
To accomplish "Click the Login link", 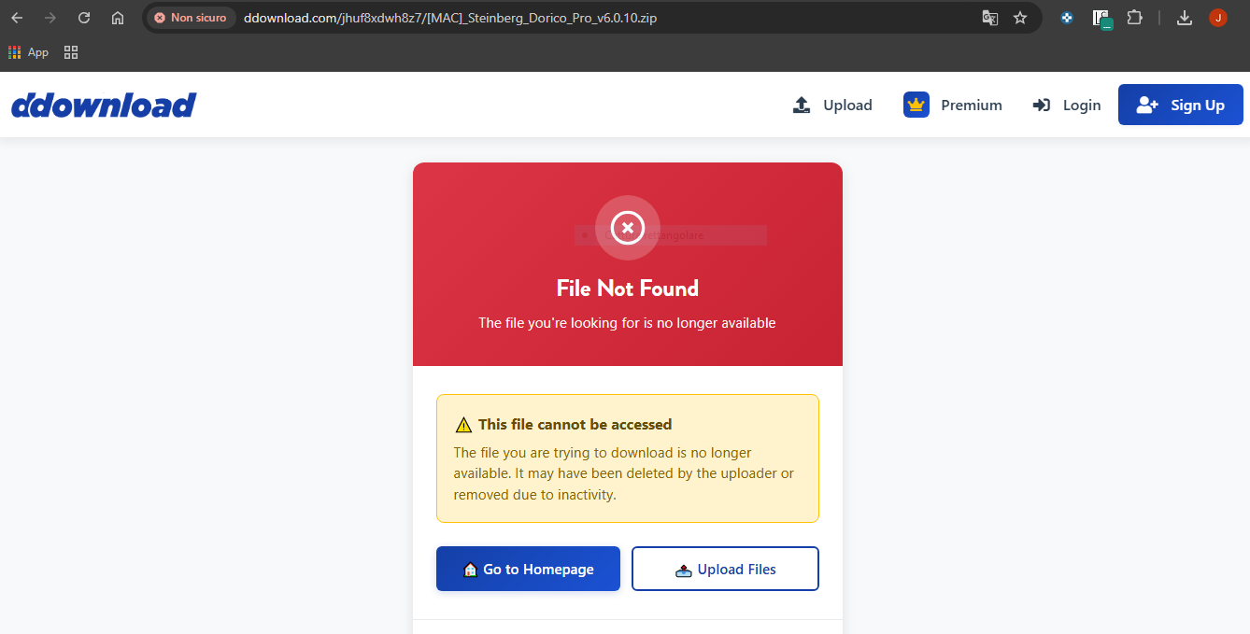I will coord(1067,105).
